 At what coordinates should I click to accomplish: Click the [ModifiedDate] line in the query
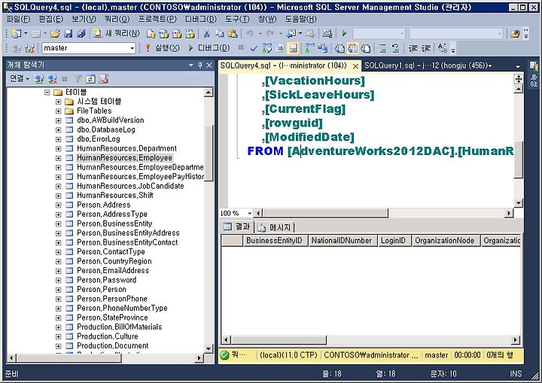pos(309,137)
